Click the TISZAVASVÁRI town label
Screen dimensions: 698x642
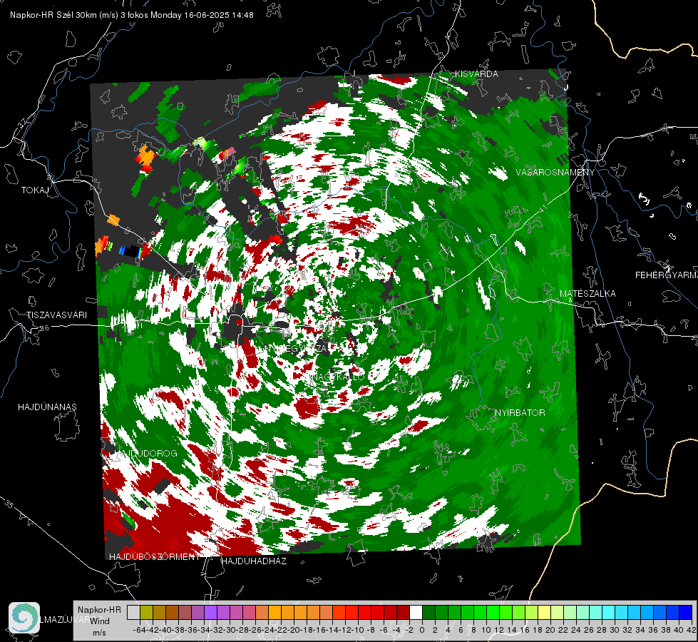(56, 315)
